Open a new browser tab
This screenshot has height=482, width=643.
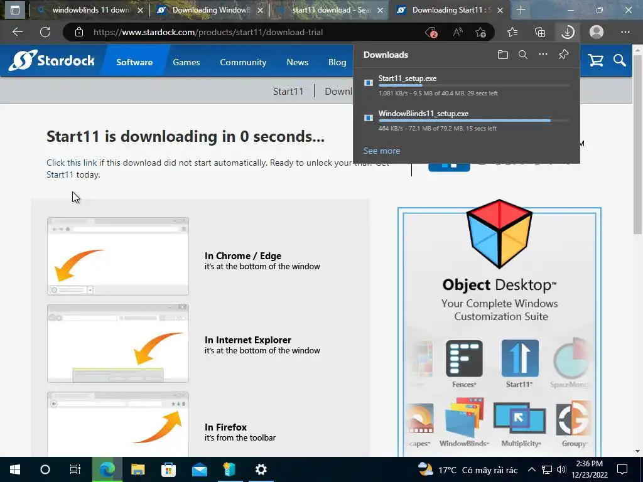pos(521,10)
